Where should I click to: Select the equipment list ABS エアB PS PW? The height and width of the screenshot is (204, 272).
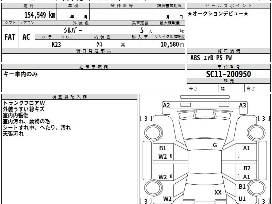click(211, 58)
